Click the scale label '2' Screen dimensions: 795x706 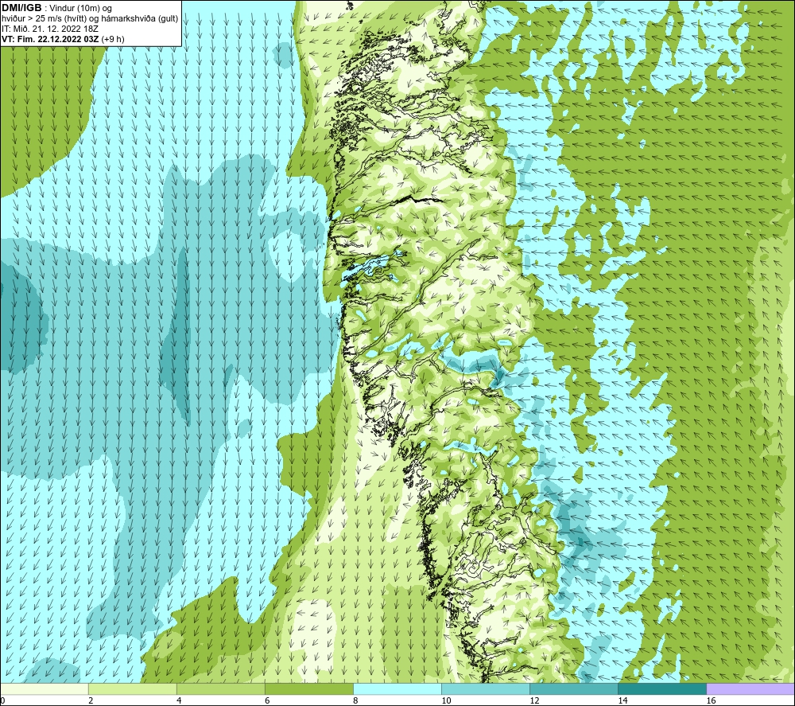(x=91, y=701)
